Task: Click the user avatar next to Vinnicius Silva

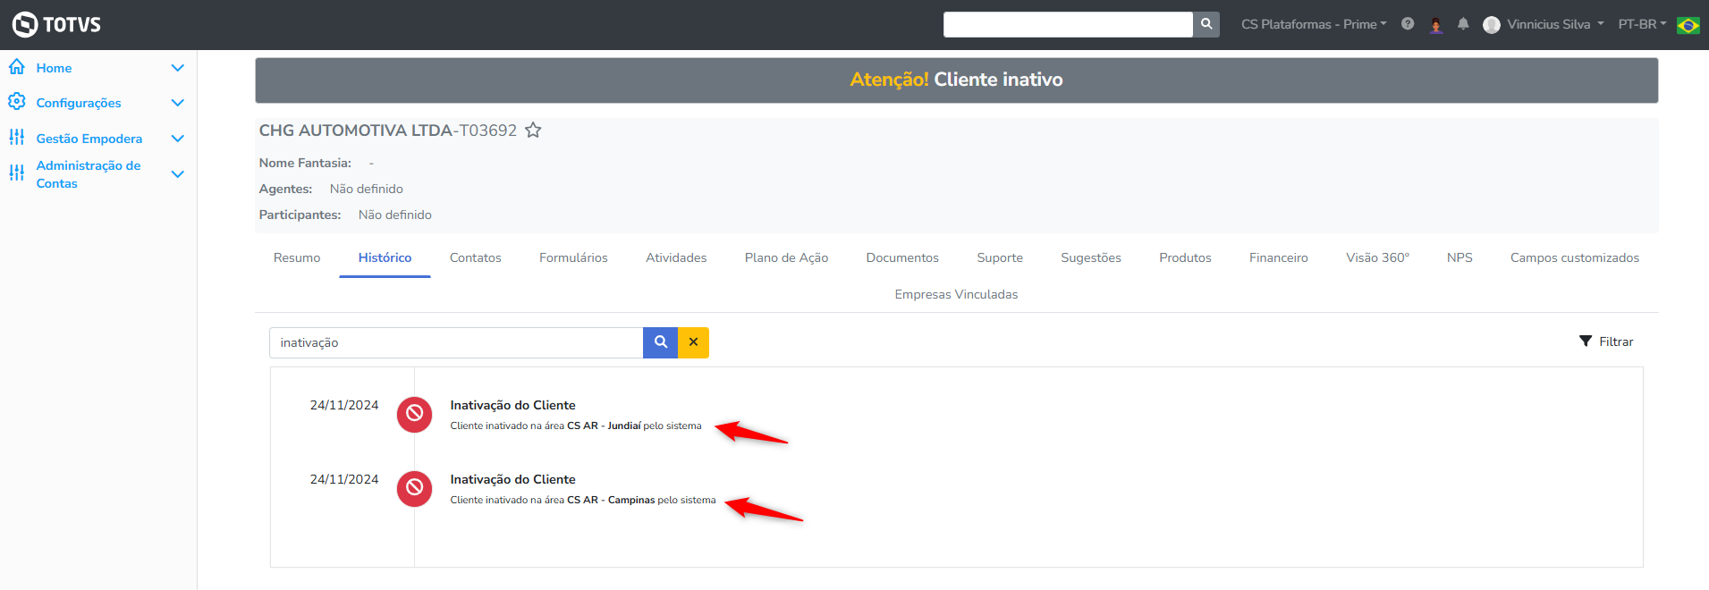Action: click(1491, 25)
